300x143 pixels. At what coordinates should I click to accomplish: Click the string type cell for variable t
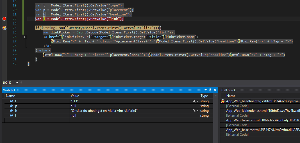pyautogui.click(x=204, y=101)
